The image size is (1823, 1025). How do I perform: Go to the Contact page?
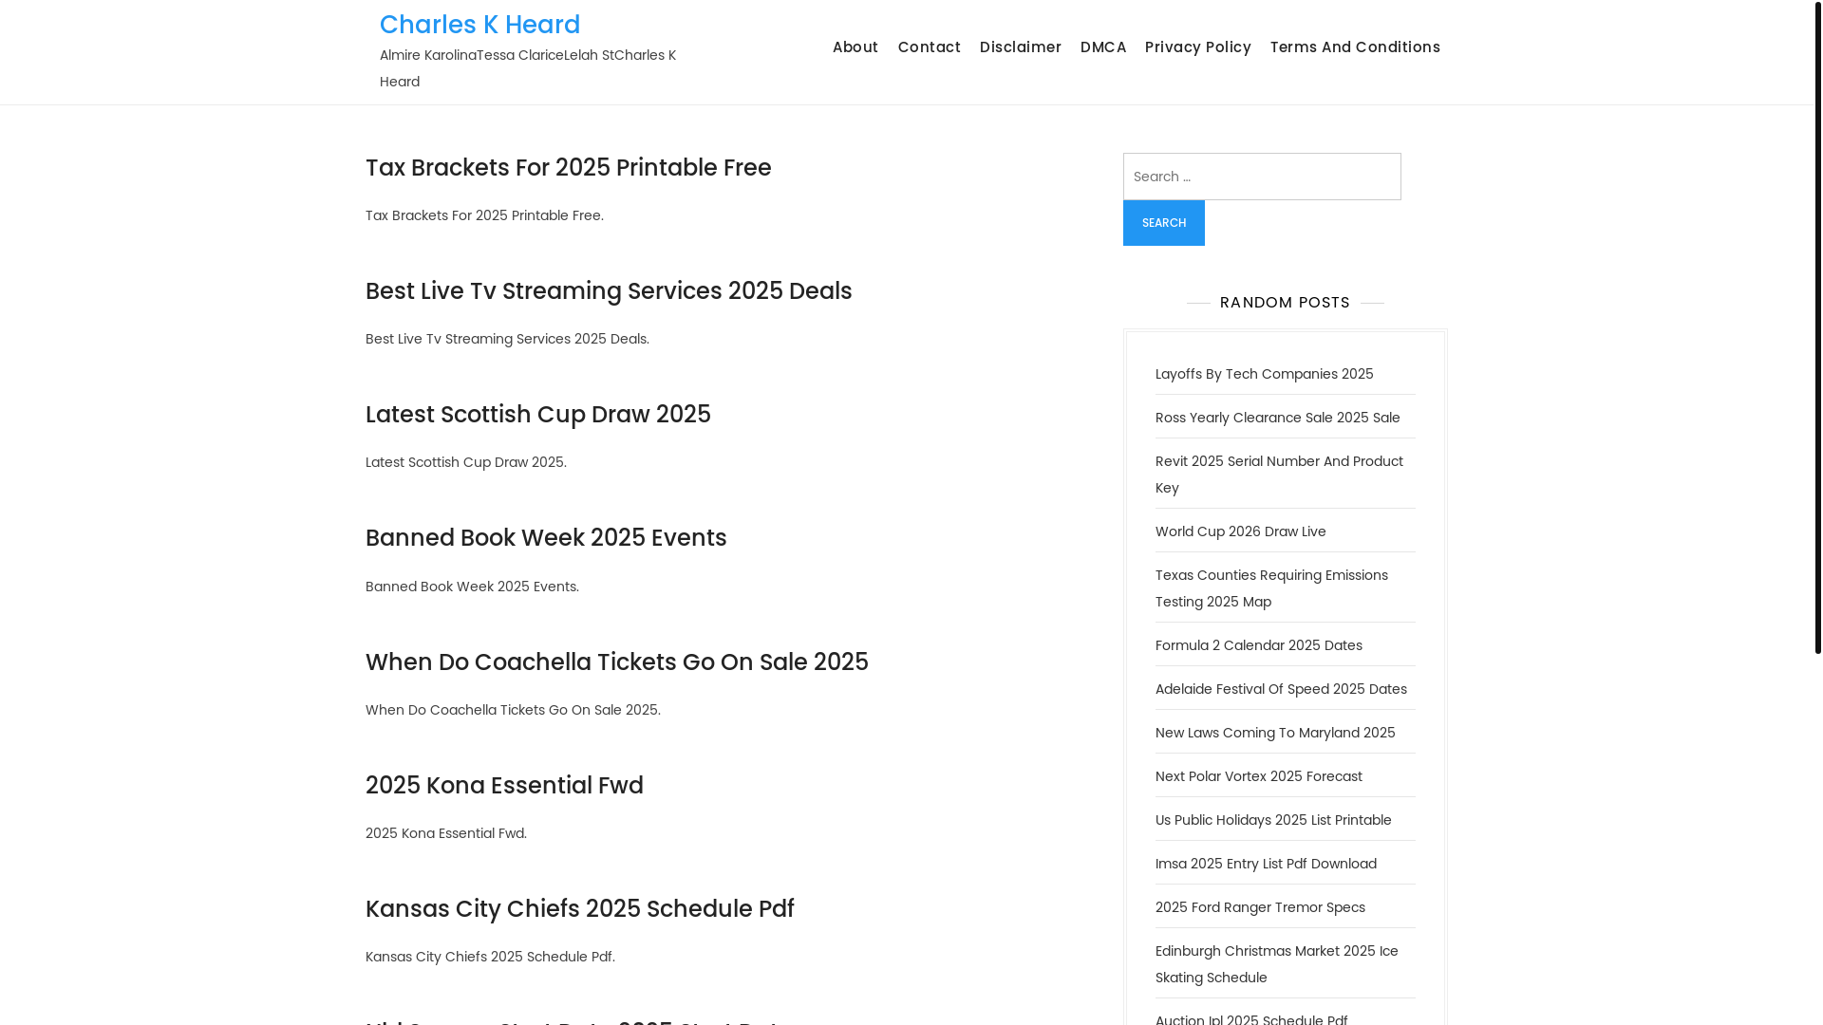(x=930, y=47)
